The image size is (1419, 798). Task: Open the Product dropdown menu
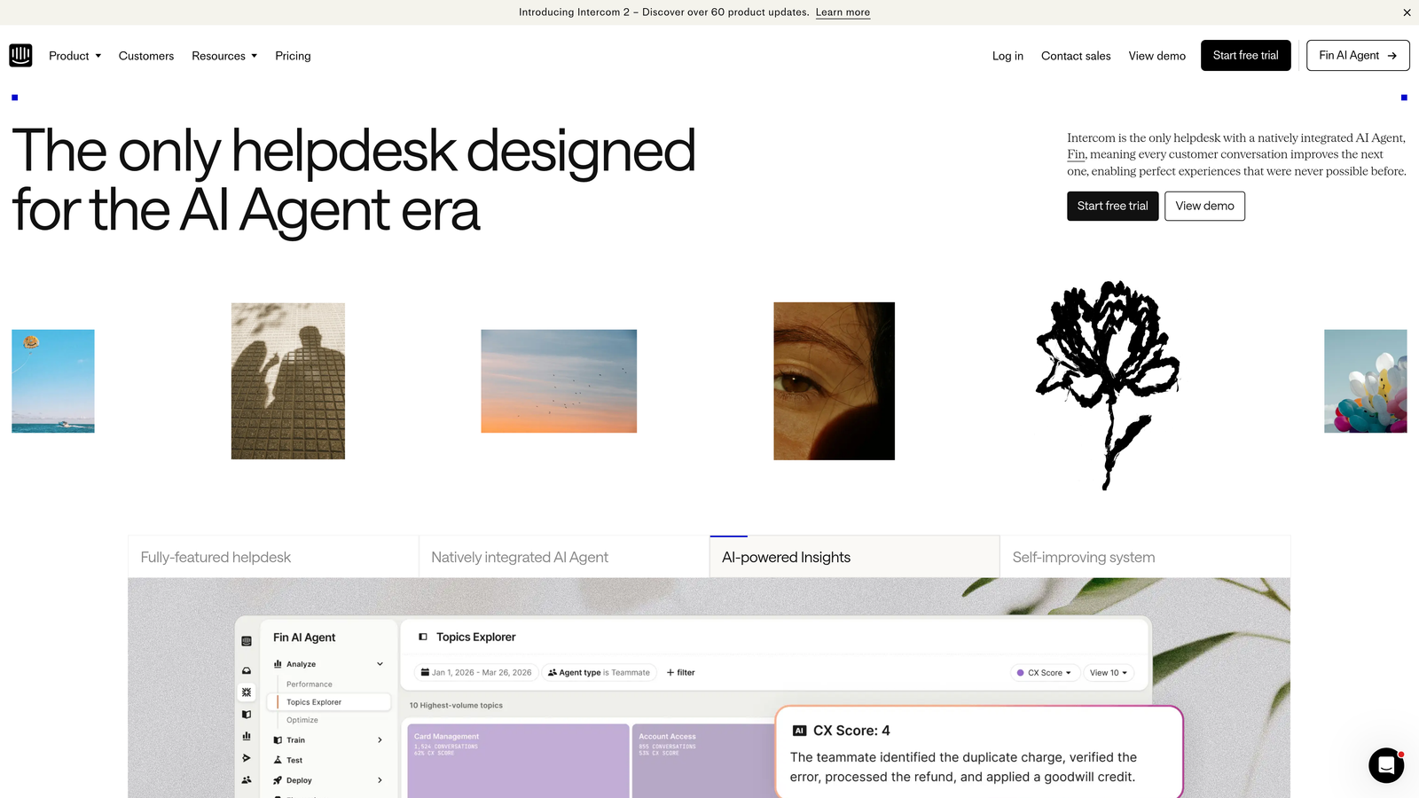75,56
